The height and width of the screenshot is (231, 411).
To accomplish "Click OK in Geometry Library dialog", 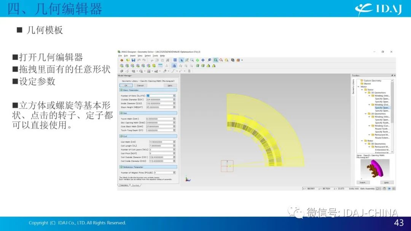I will coord(126,85).
